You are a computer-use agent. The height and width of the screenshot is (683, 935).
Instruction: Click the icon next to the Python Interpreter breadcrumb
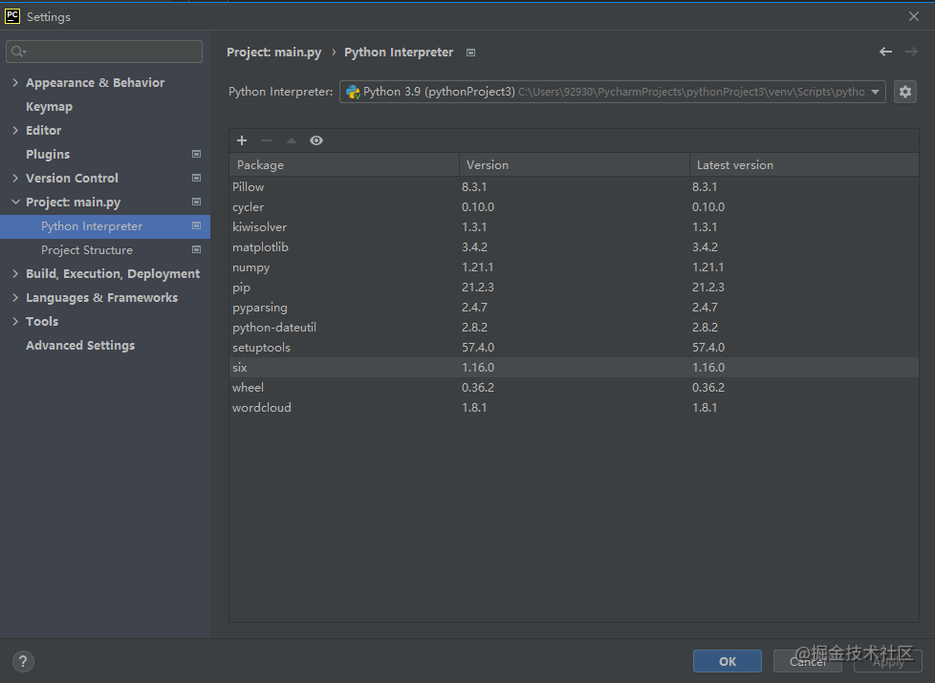click(x=470, y=53)
